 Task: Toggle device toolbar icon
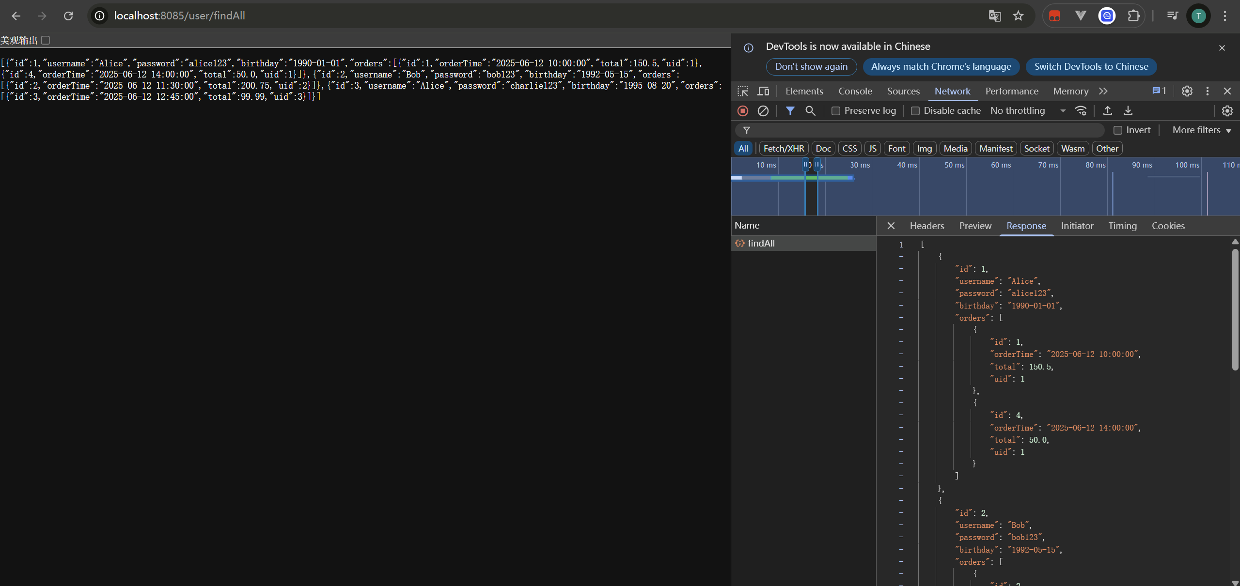763,91
